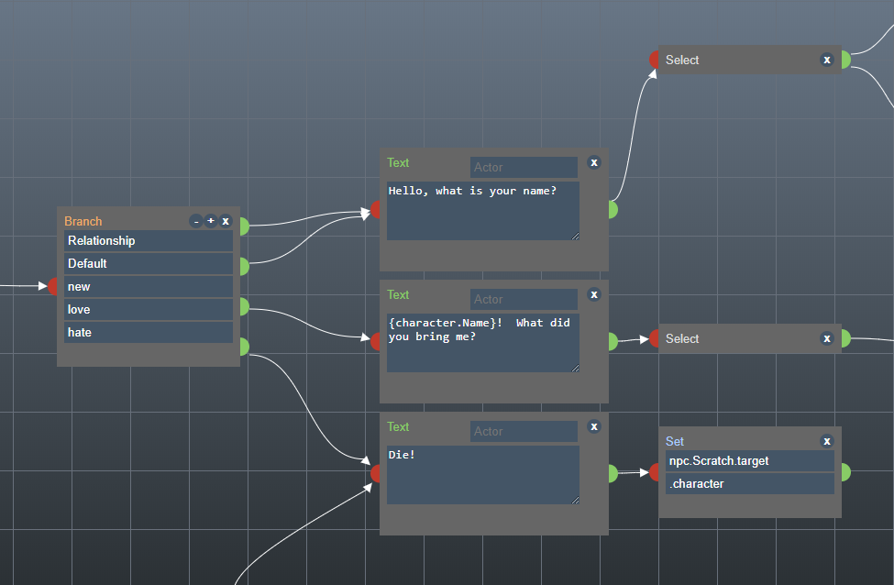Click Actor field of '{character.Name}!' Text node
This screenshot has width=894, height=585.
pyautogui.click(x=524, y=299)
